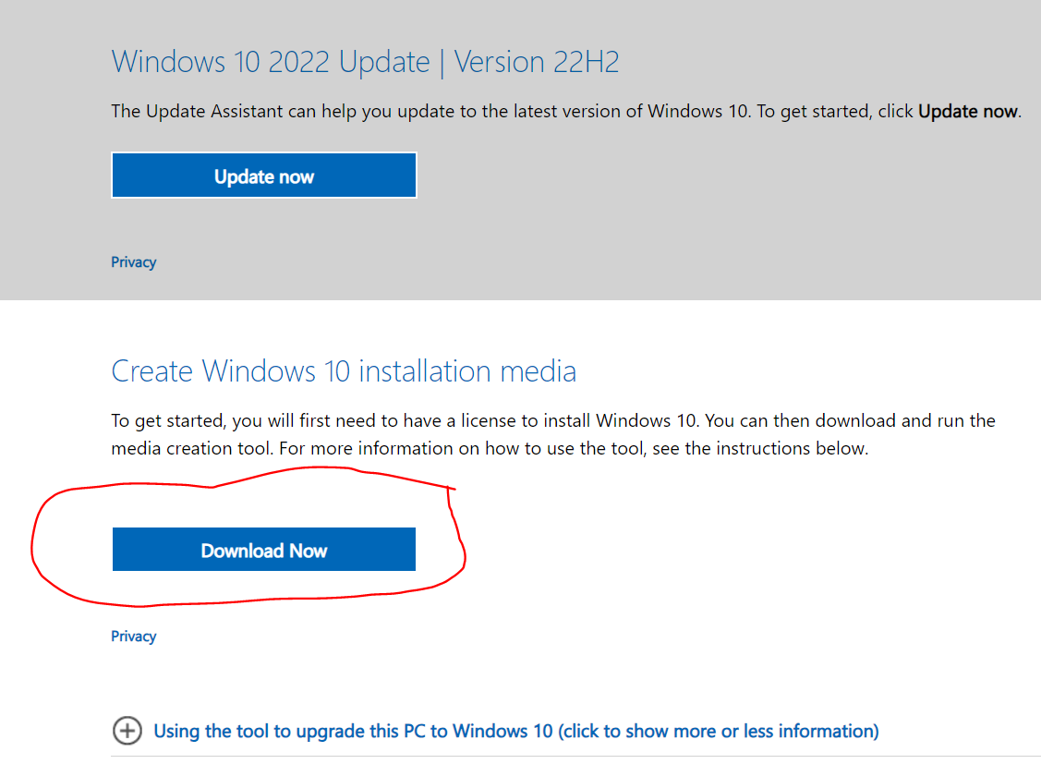Click the 'media creation tool' instruction line
The height and width of the screenshot is (764, 1041).
(x=490, y=449)
